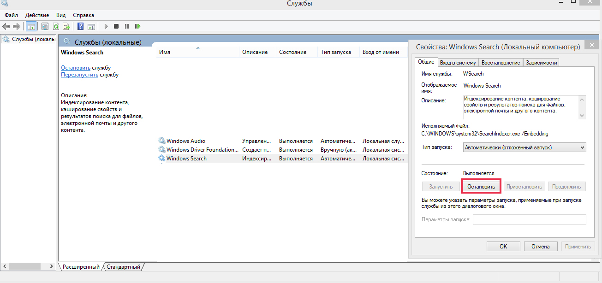Image resolution: width=602 pixels, height=283 pixels.
Task: Sort by the Состояние column header
Action: pos(297,52)
